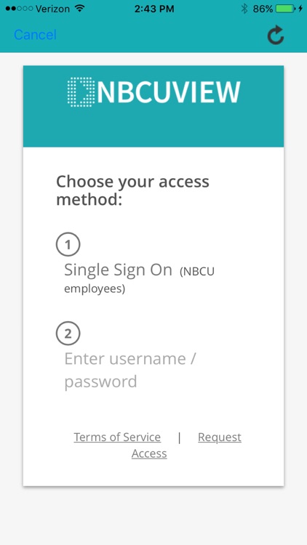Tap the Bluetooth status icon
Viewport: 307px width, 545px height.
point(244,9)
